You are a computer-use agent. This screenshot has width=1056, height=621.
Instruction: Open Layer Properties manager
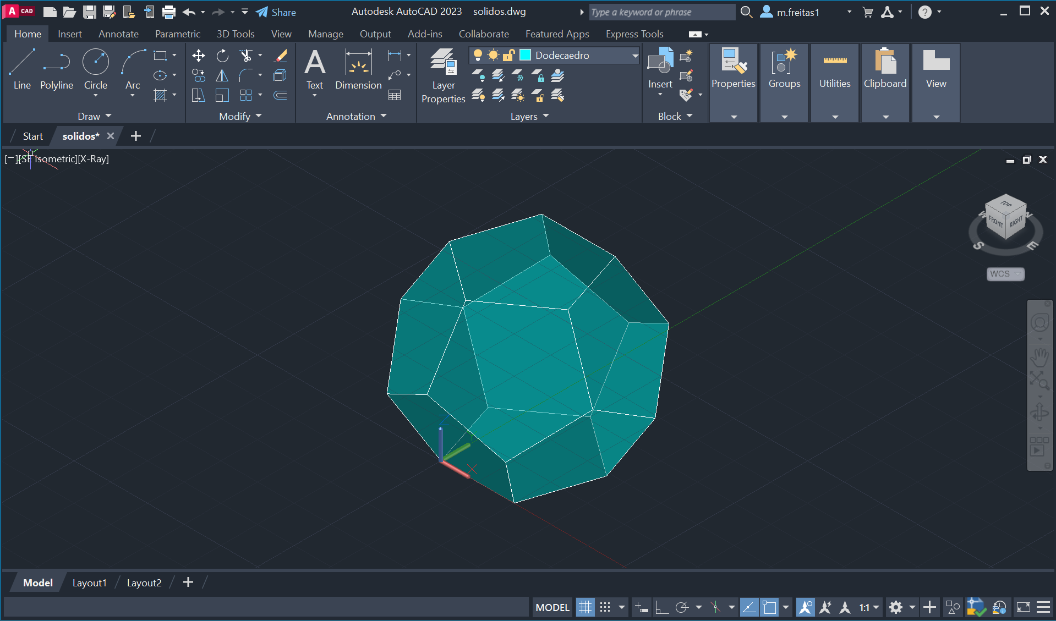coord(443,75)
